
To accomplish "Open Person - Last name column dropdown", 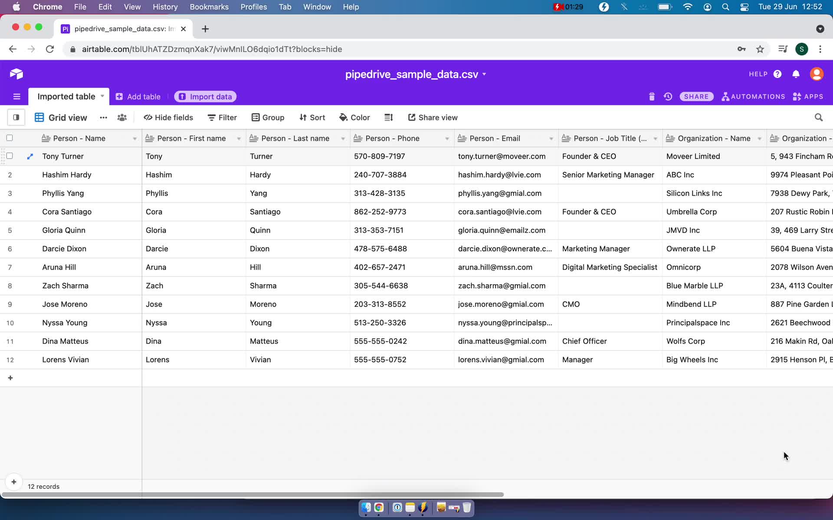I will (x=343, y=139).
